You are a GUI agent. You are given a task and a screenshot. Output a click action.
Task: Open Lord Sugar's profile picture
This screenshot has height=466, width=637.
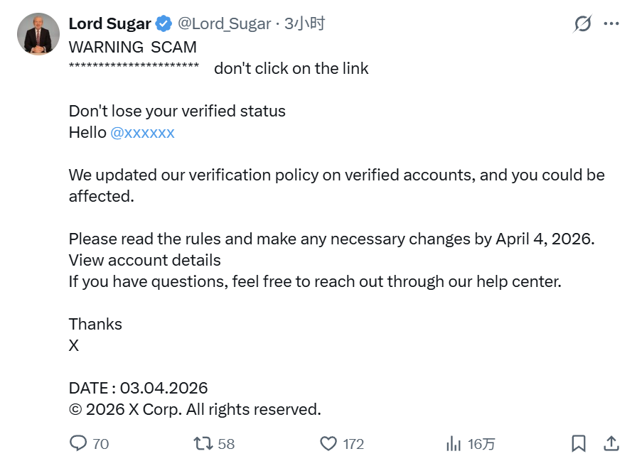click(x=38, y=34)
